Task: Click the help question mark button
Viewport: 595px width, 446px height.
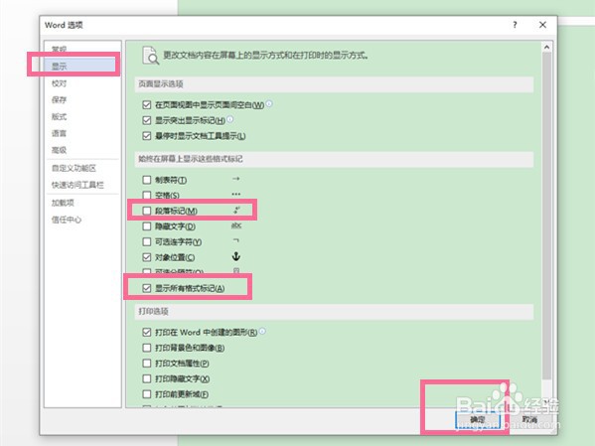Action: 515,25
